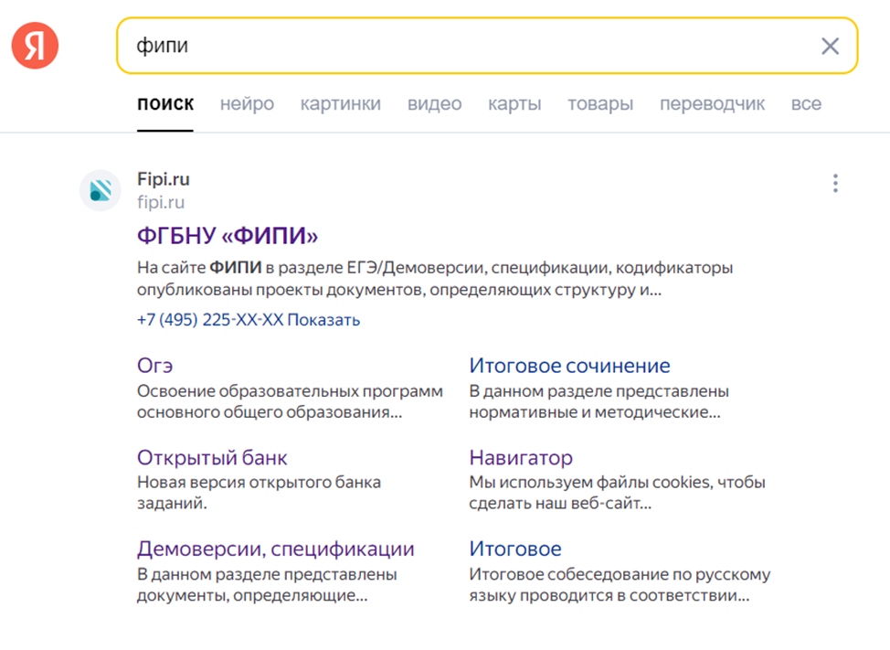Click the fipi.ru URL under the site name
Viewport: 890px width, 650px height.
pos(161,202)
